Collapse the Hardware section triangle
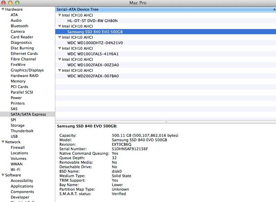 [x=3, y=9]
